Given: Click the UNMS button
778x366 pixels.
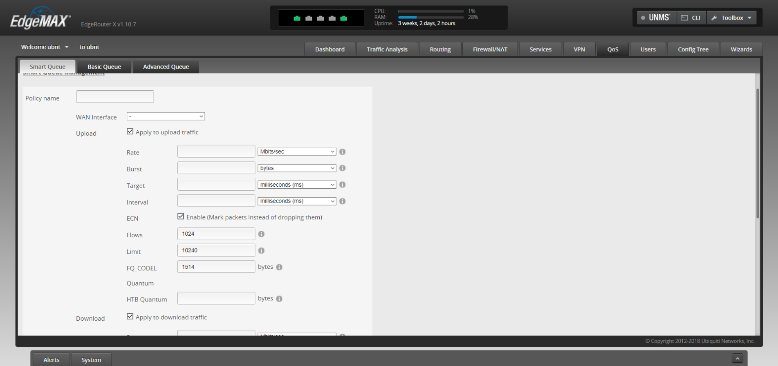Looking at the screenshot, I should pos(656,18).
